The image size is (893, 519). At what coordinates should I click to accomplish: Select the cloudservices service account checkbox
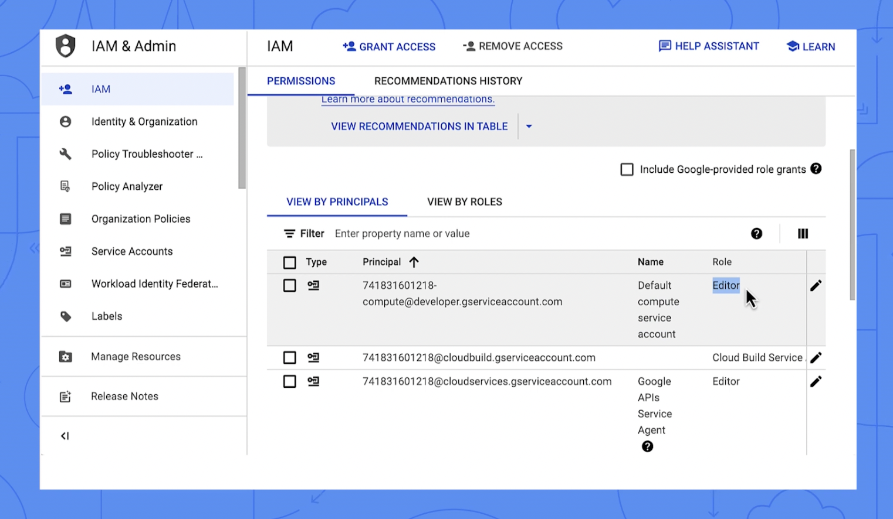coord(290,381)
